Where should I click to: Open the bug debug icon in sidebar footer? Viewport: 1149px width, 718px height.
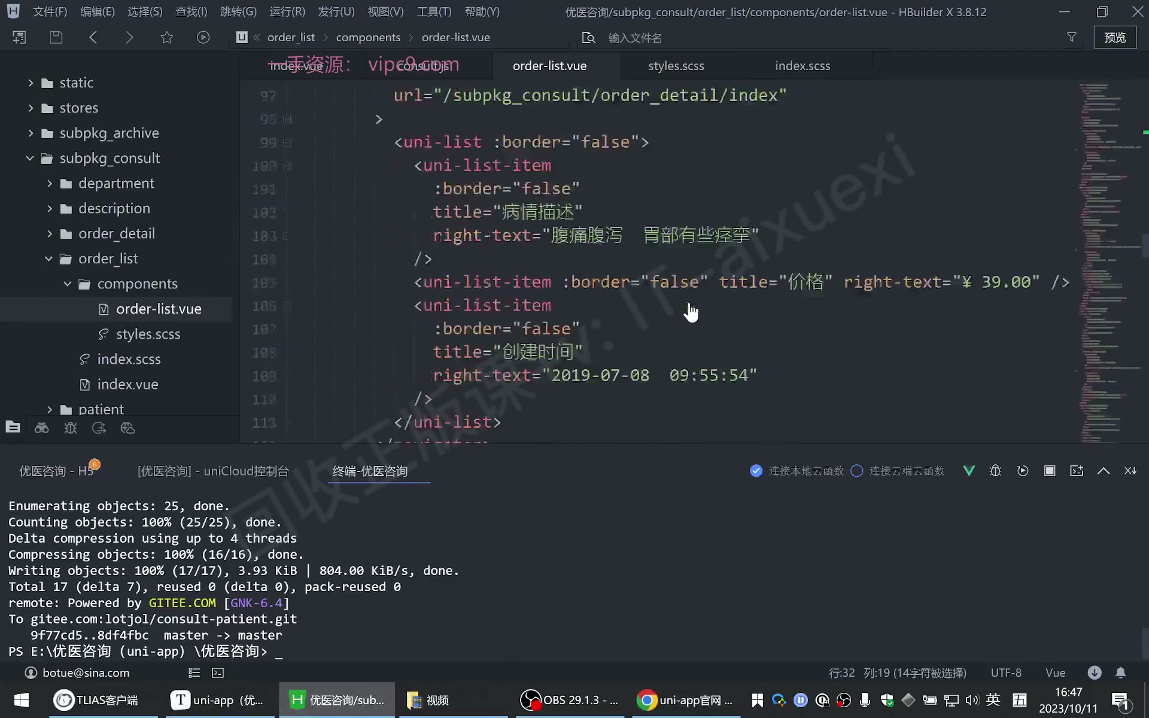tap(70, 428)
